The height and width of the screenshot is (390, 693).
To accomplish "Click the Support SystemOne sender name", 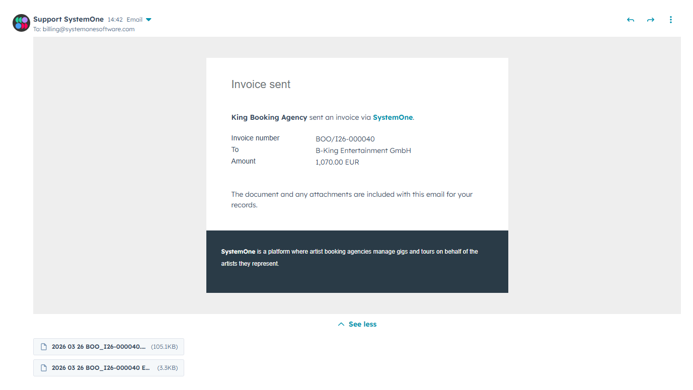I will pyautogui.click(x=68, y=19).
